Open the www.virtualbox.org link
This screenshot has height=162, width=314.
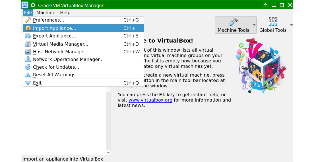tap(150, 100)
